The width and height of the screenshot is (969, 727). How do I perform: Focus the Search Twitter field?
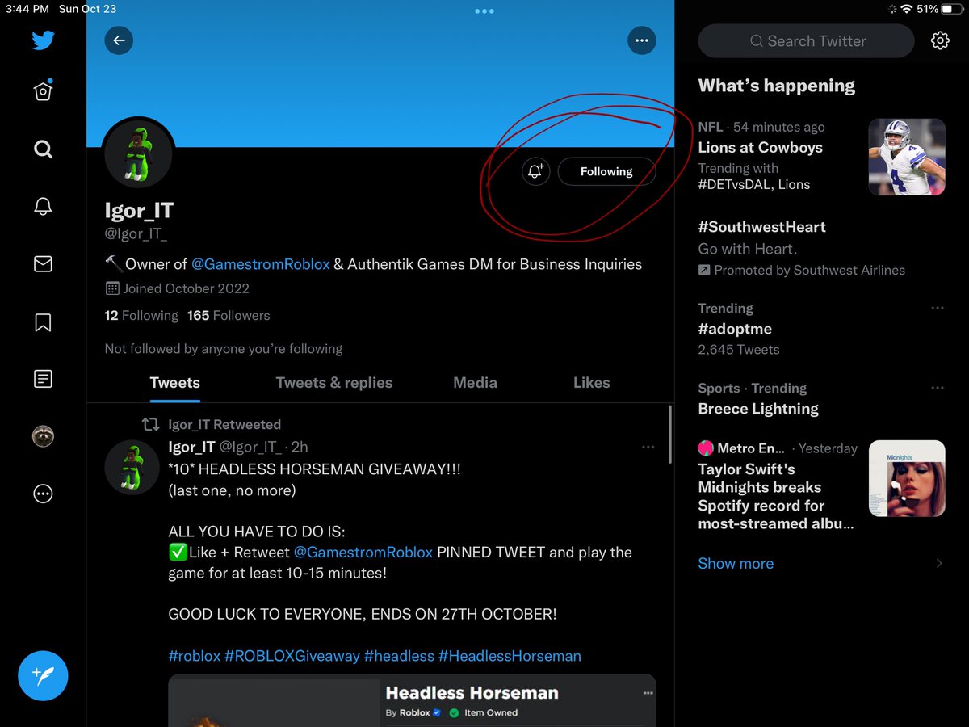806,40
